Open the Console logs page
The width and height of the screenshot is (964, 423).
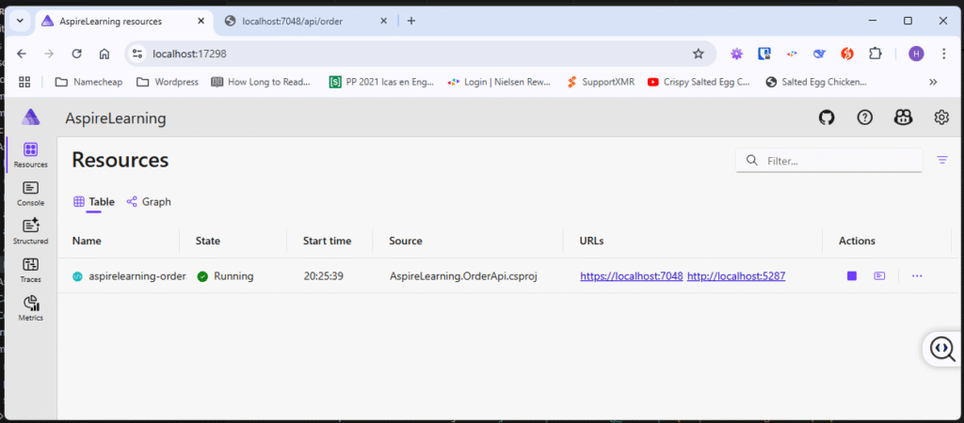pyautogui.click(x=30, y=194)
